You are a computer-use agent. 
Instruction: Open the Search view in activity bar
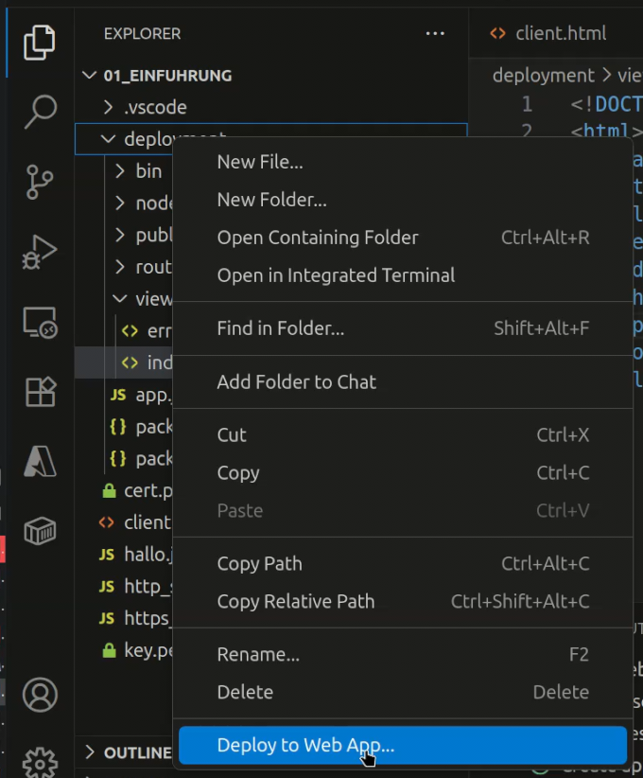click(x=40, y=112)
